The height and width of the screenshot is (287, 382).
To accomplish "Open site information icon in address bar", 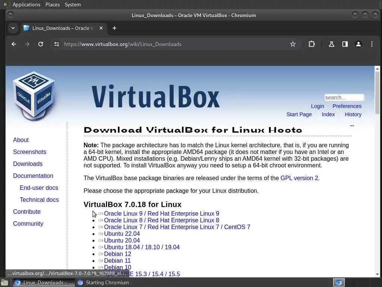I will pyautogui.click(x=57, y=44).
